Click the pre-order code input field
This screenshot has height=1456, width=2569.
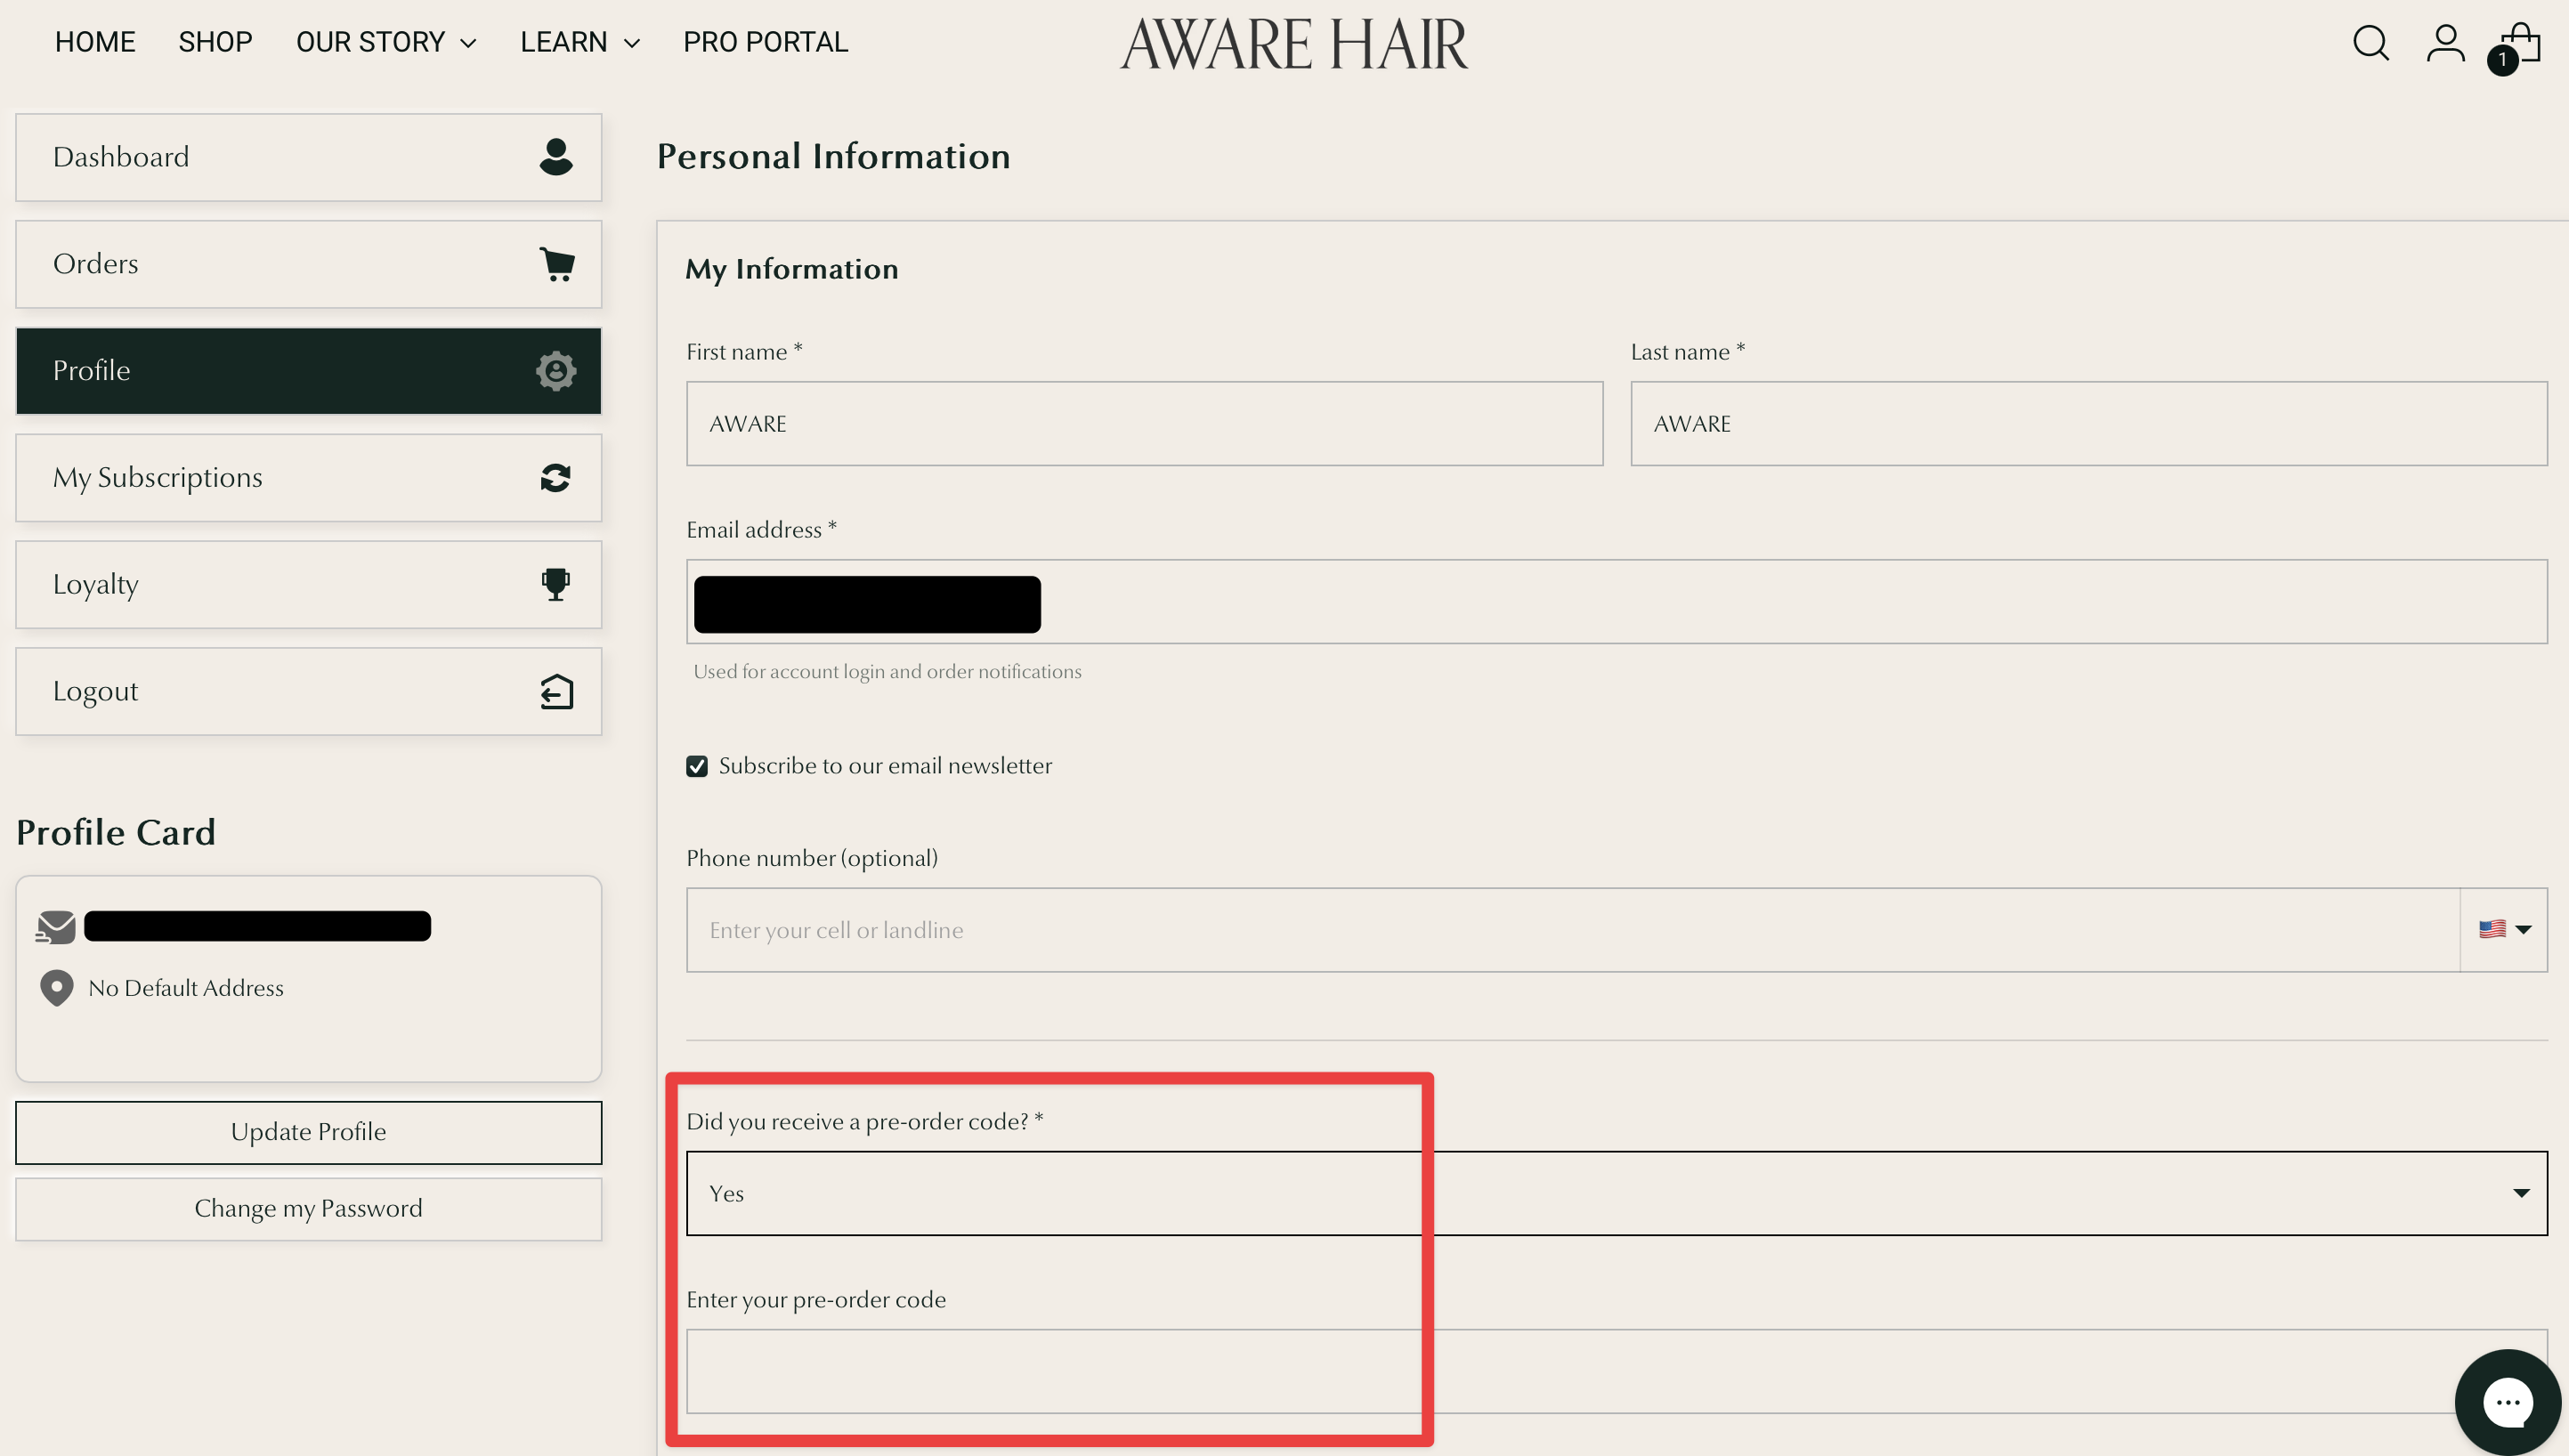click(1560, 1370)
